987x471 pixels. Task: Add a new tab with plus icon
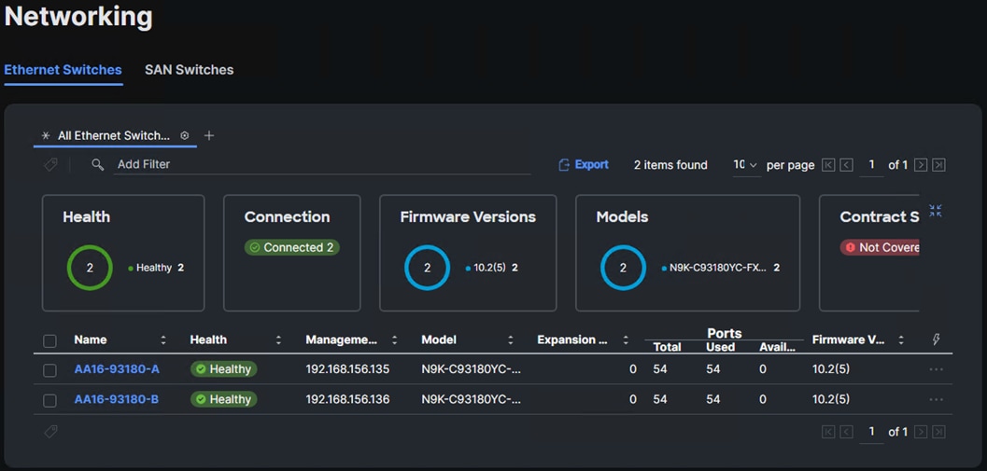(x=209, y=135)
